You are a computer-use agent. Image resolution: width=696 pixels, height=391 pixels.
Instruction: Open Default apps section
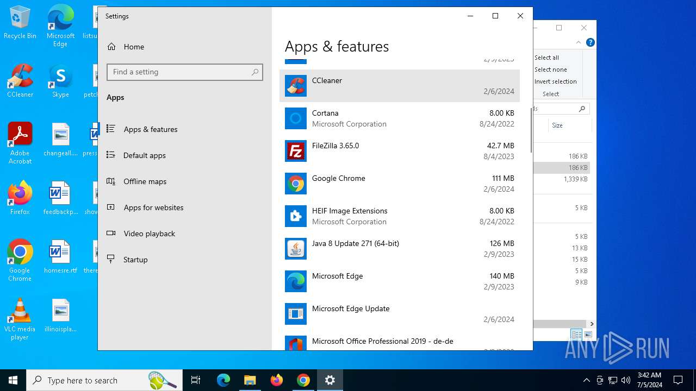(185, 155)
